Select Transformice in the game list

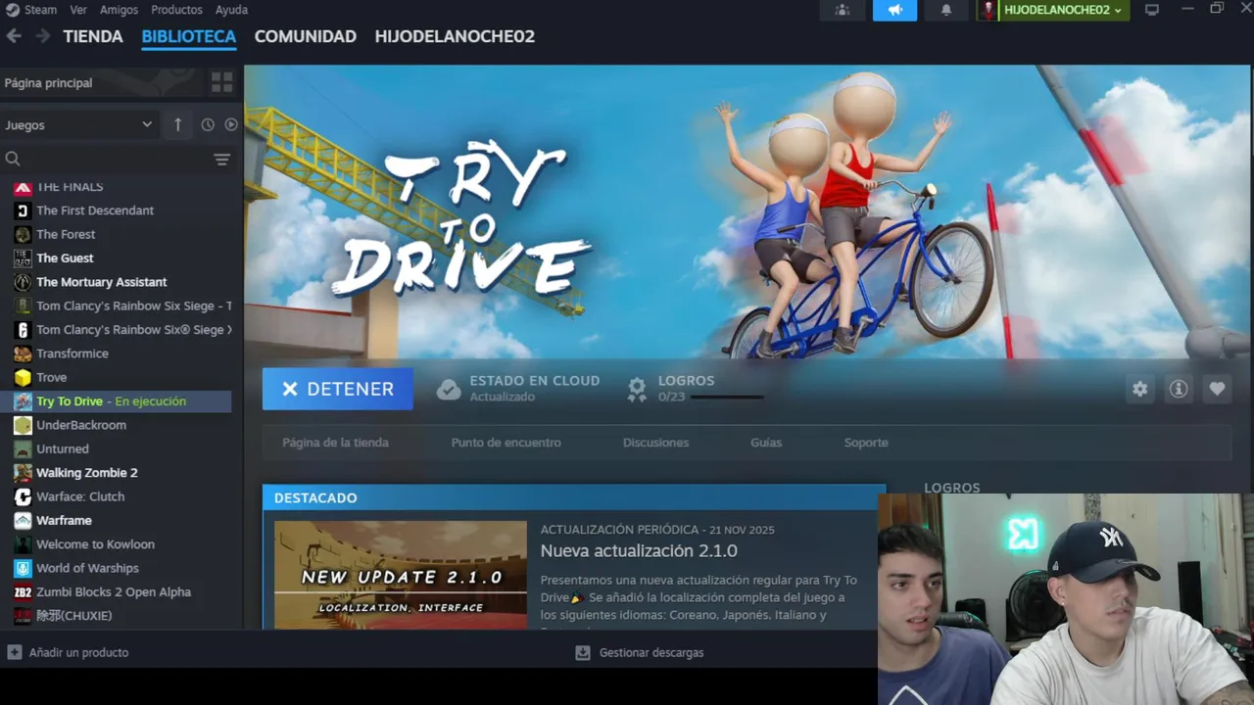(72, 353)
